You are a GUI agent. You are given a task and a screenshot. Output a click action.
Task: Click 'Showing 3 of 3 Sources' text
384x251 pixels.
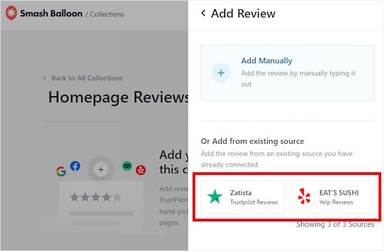pos(335,224)
